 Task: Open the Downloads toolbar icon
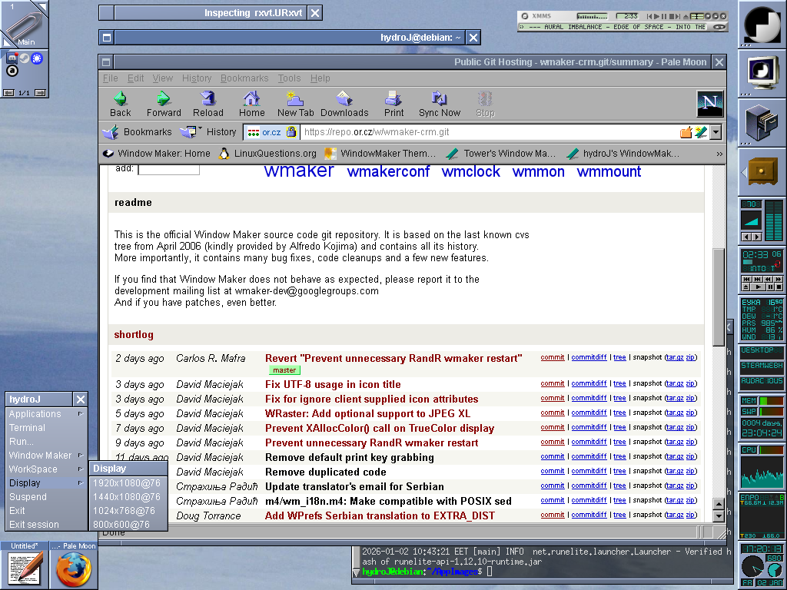click(344, 104)
